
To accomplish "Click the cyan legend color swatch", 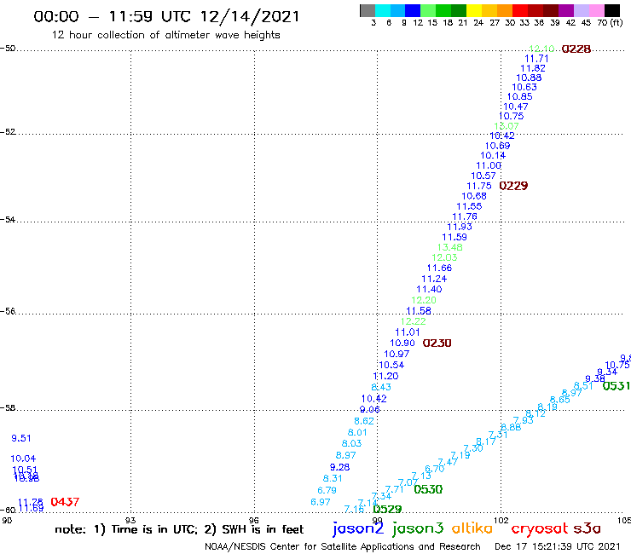I will (383, 10).
